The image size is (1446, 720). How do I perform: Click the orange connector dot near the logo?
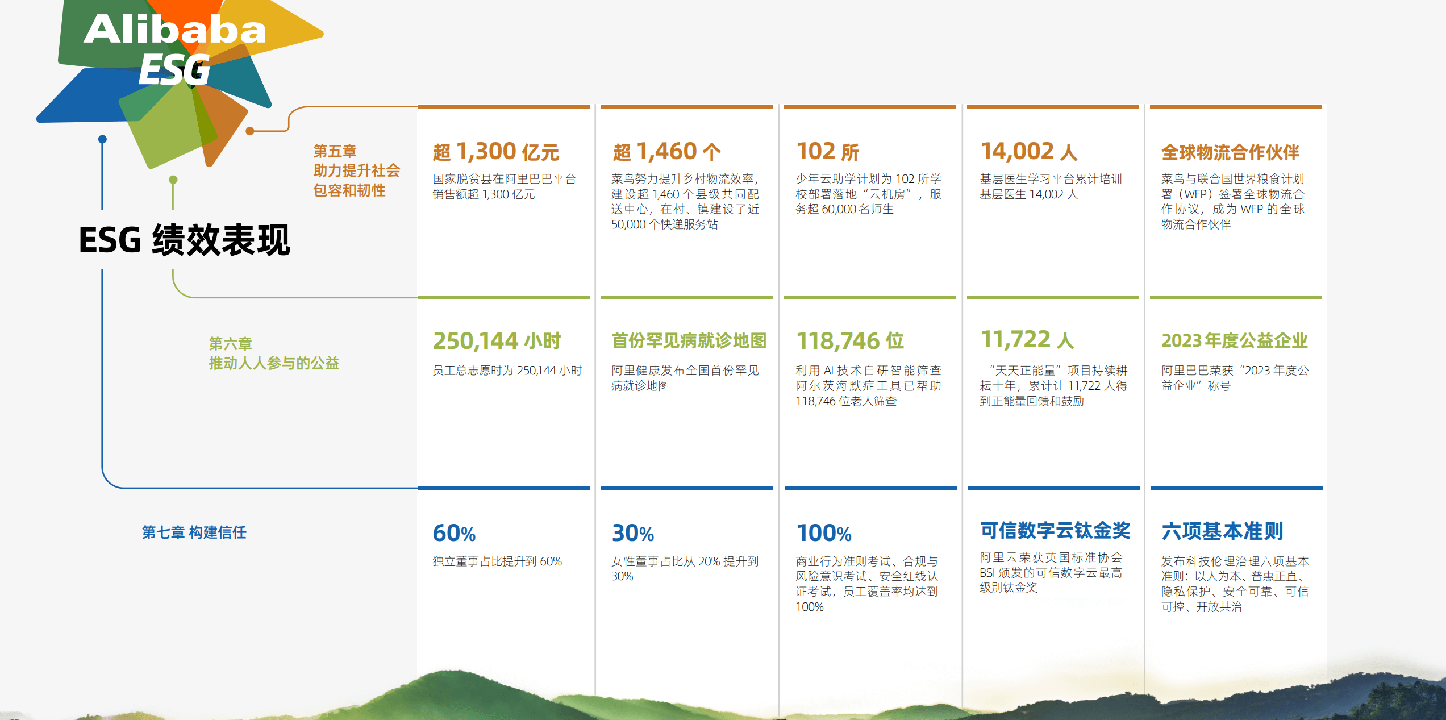250,131
